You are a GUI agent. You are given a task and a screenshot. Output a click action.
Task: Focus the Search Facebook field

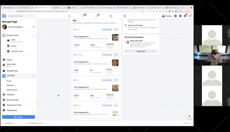pos(21,16)
